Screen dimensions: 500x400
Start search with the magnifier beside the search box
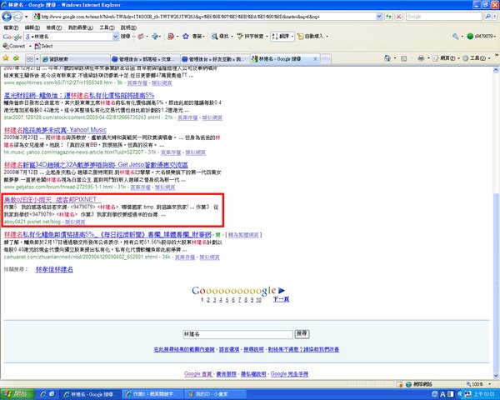coord(487,17)
